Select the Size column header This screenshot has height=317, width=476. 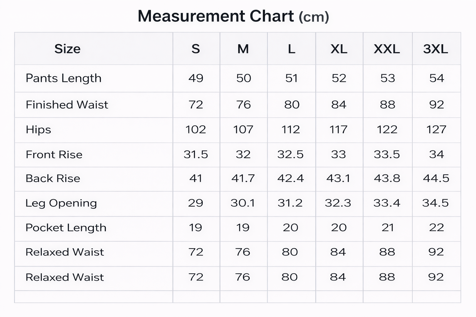tap(67, 49)
